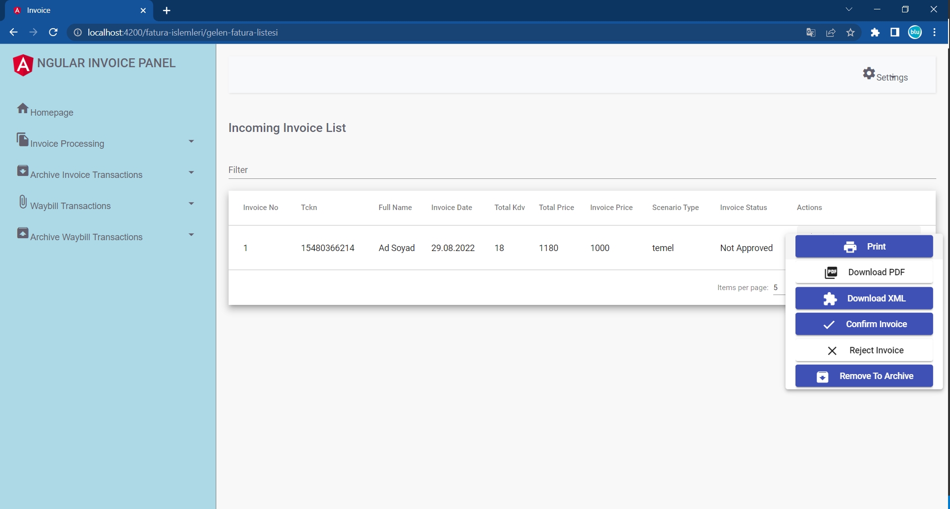This screenshot has width=950, height=509.
Task: Click the Waybill Transactions paperclip icon
Action: pyautogui.click(x=23, y=202)
